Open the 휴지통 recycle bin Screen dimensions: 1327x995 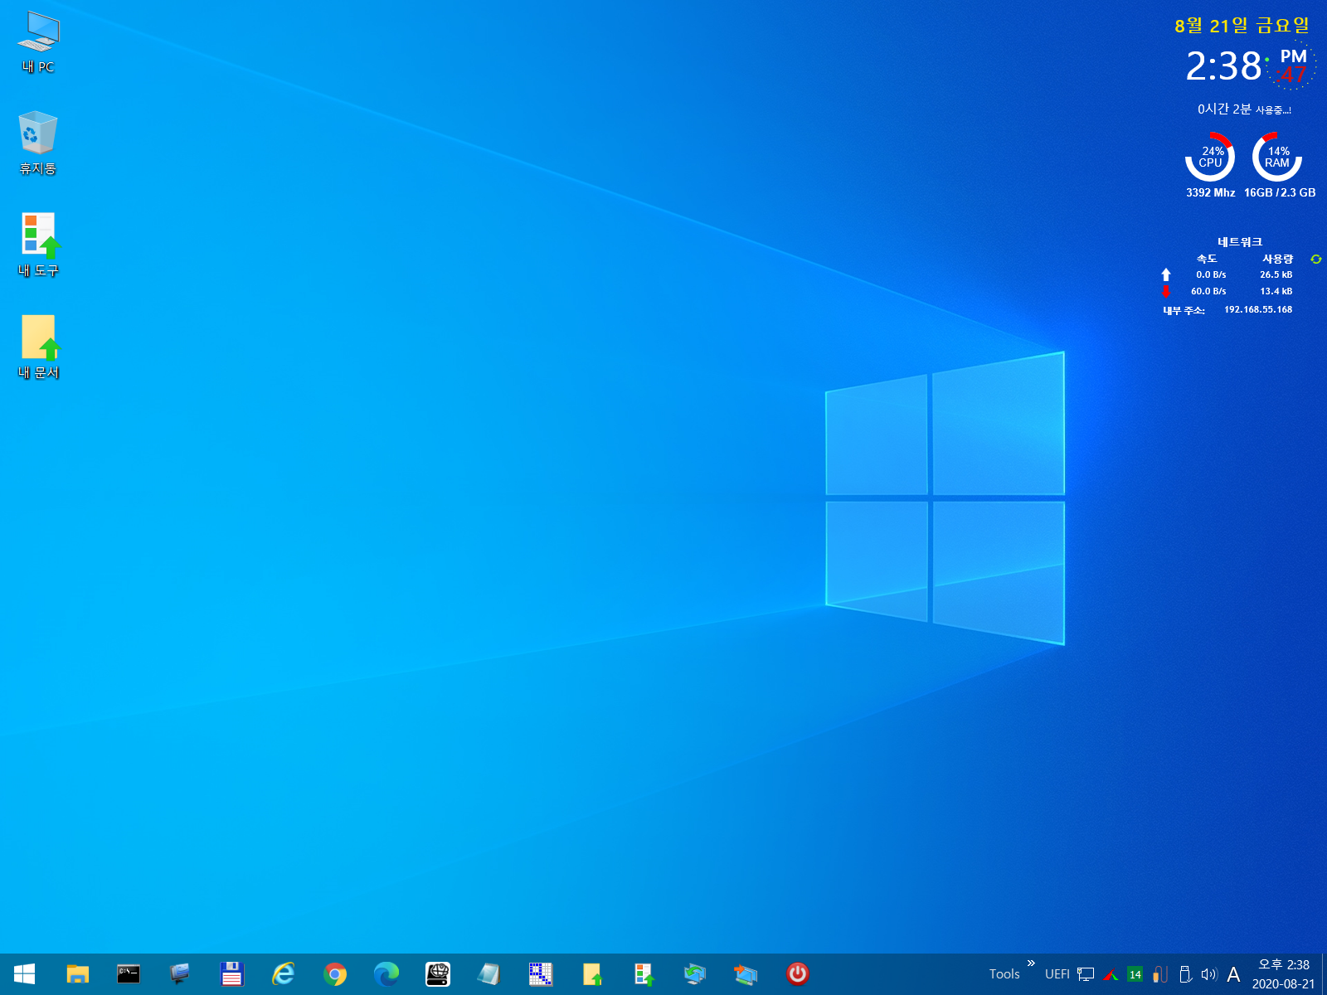(38, 143)
